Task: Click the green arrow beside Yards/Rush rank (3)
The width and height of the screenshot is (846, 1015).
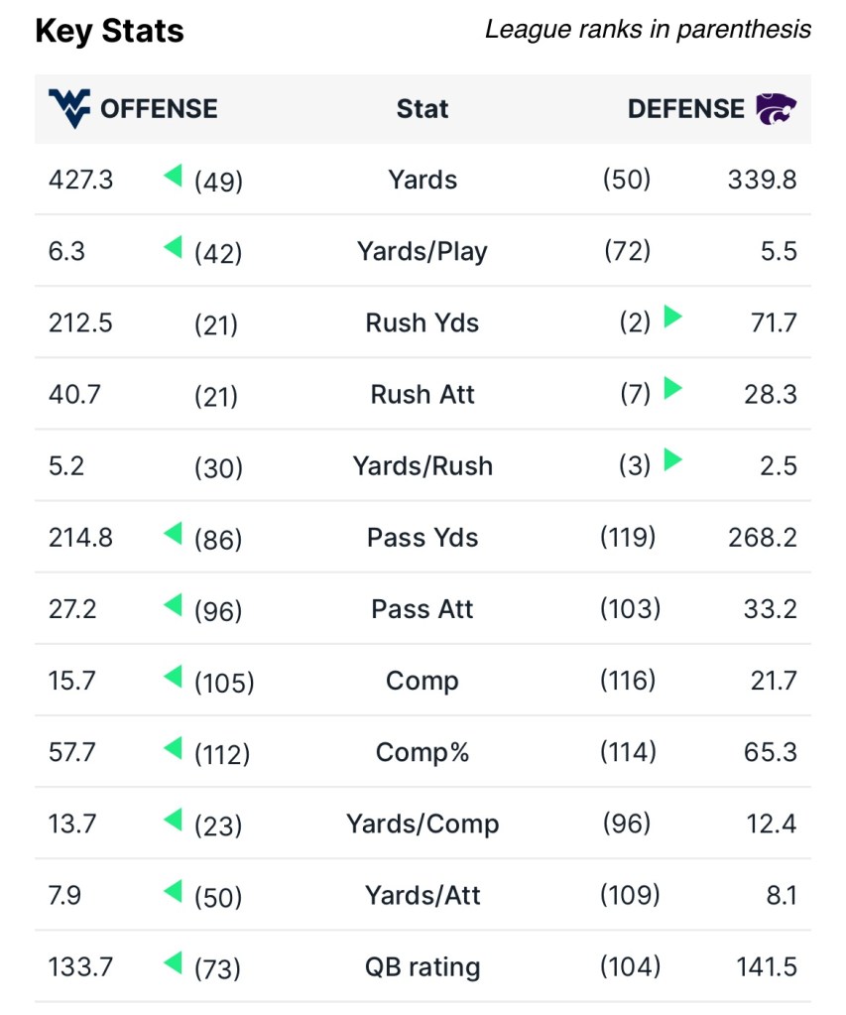Action: (673, 461)
